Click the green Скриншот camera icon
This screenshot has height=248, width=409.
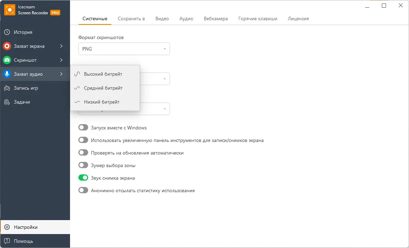click(x=7, y=60)
